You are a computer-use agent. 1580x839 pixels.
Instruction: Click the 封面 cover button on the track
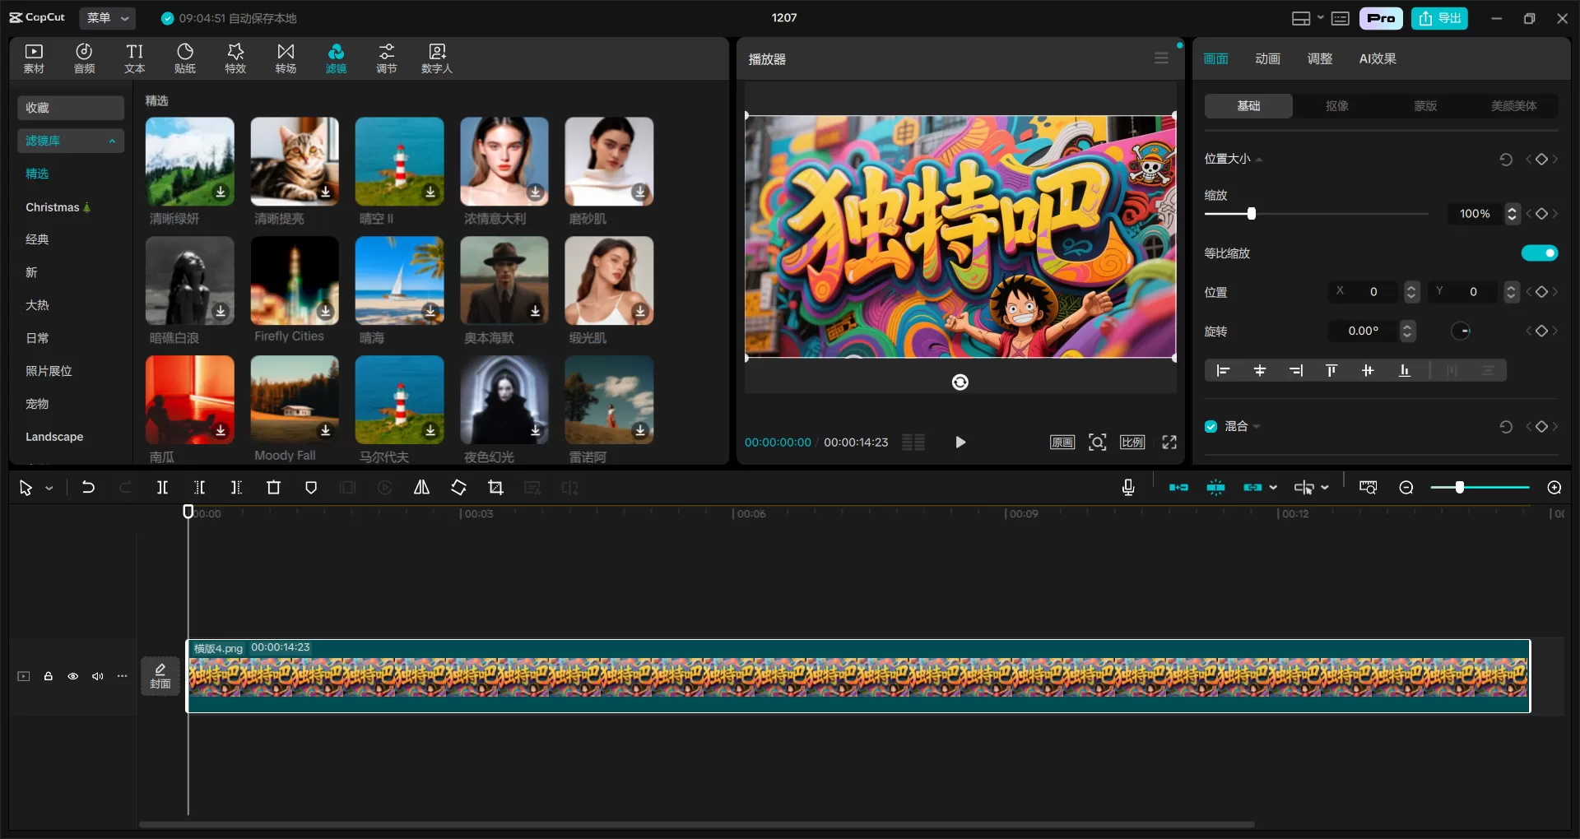[160, 675]
